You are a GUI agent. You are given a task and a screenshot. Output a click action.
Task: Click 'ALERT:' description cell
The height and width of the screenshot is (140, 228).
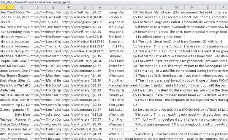click(x=116, y=46)
